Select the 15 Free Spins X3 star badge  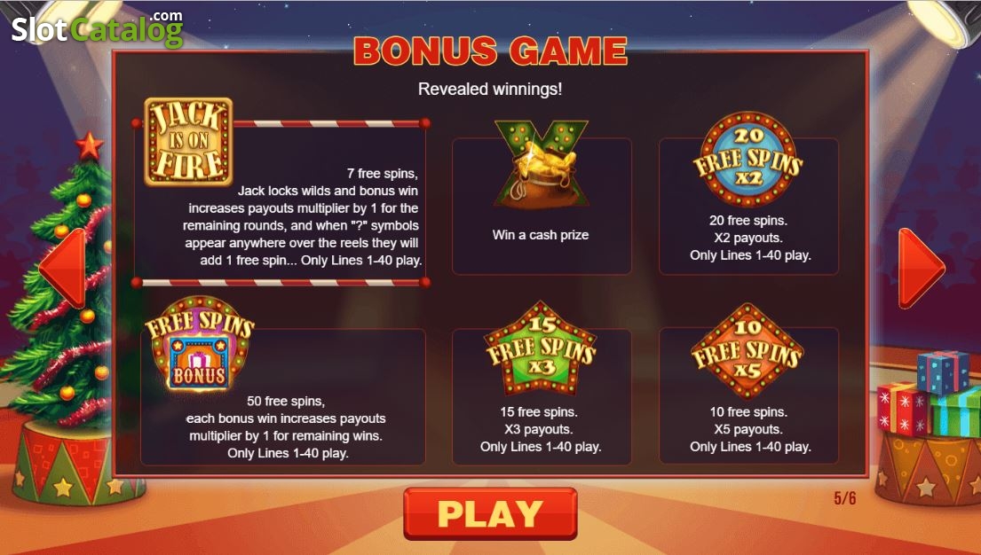541,350
